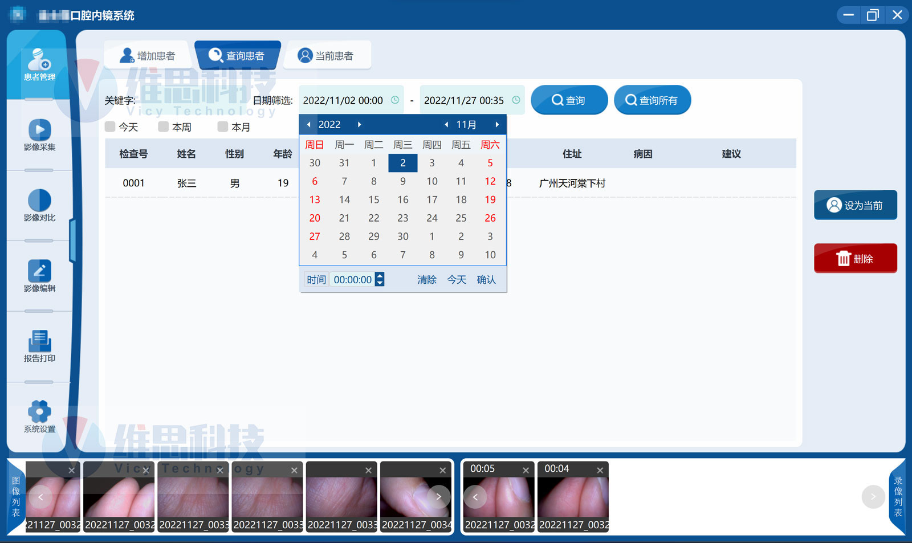Switch to the 当前患者 tab

coord(326,56)
